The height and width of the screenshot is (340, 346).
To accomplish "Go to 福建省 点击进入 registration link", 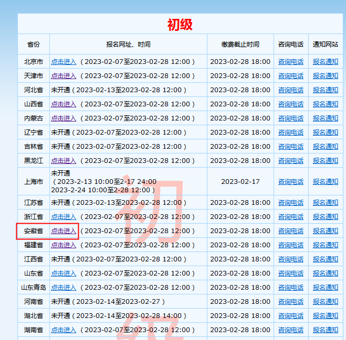I will 64,245.
